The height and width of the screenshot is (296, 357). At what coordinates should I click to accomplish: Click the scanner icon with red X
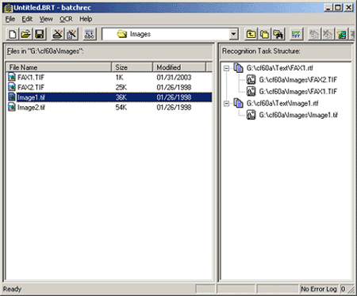(x=57, y=34)
